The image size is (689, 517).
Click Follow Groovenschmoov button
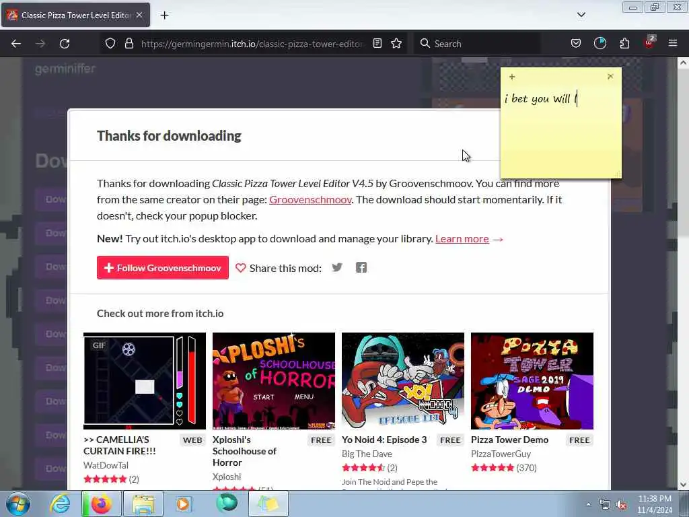click(163, 268)
